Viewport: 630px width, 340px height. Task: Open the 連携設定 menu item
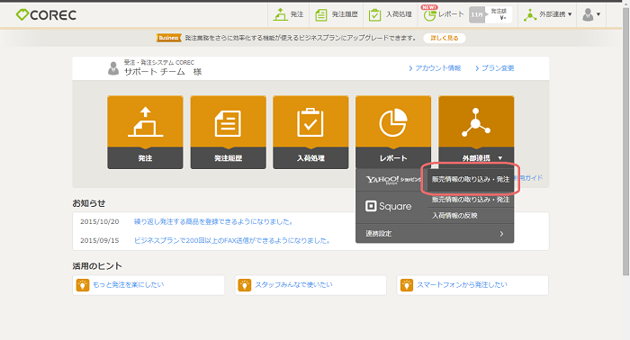coord(435,233)
